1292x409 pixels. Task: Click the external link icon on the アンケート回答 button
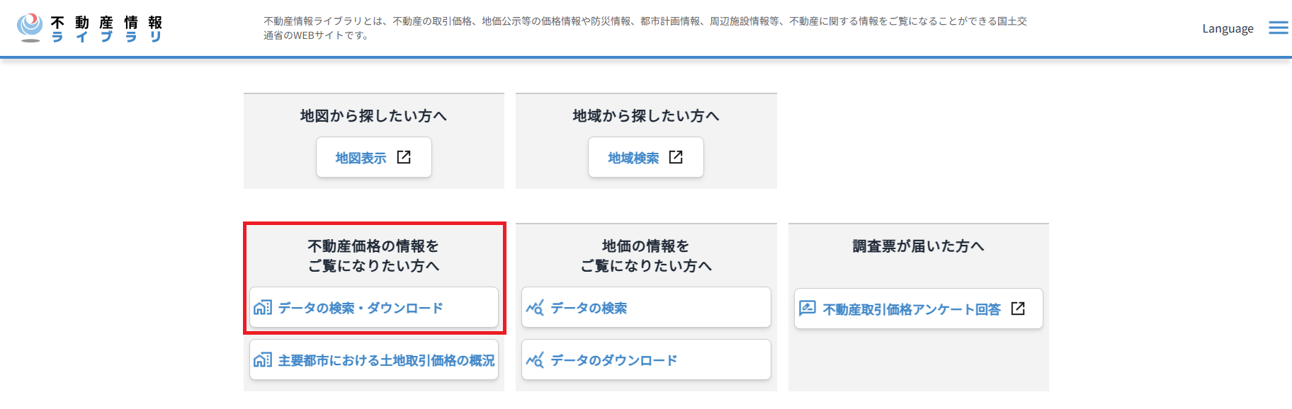click(1019, 309)
